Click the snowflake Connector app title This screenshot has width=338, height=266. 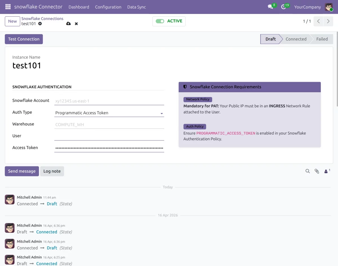pos(38,7)
